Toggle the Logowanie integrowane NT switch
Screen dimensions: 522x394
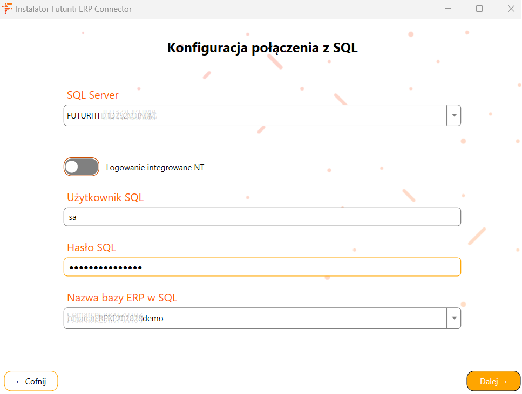click(82, 167)
